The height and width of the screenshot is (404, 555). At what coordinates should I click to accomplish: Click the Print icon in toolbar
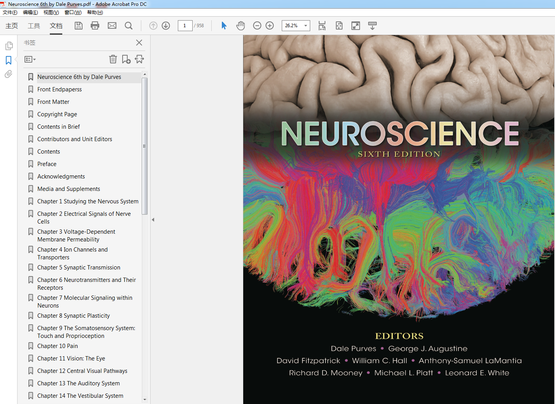pos(95,26)
